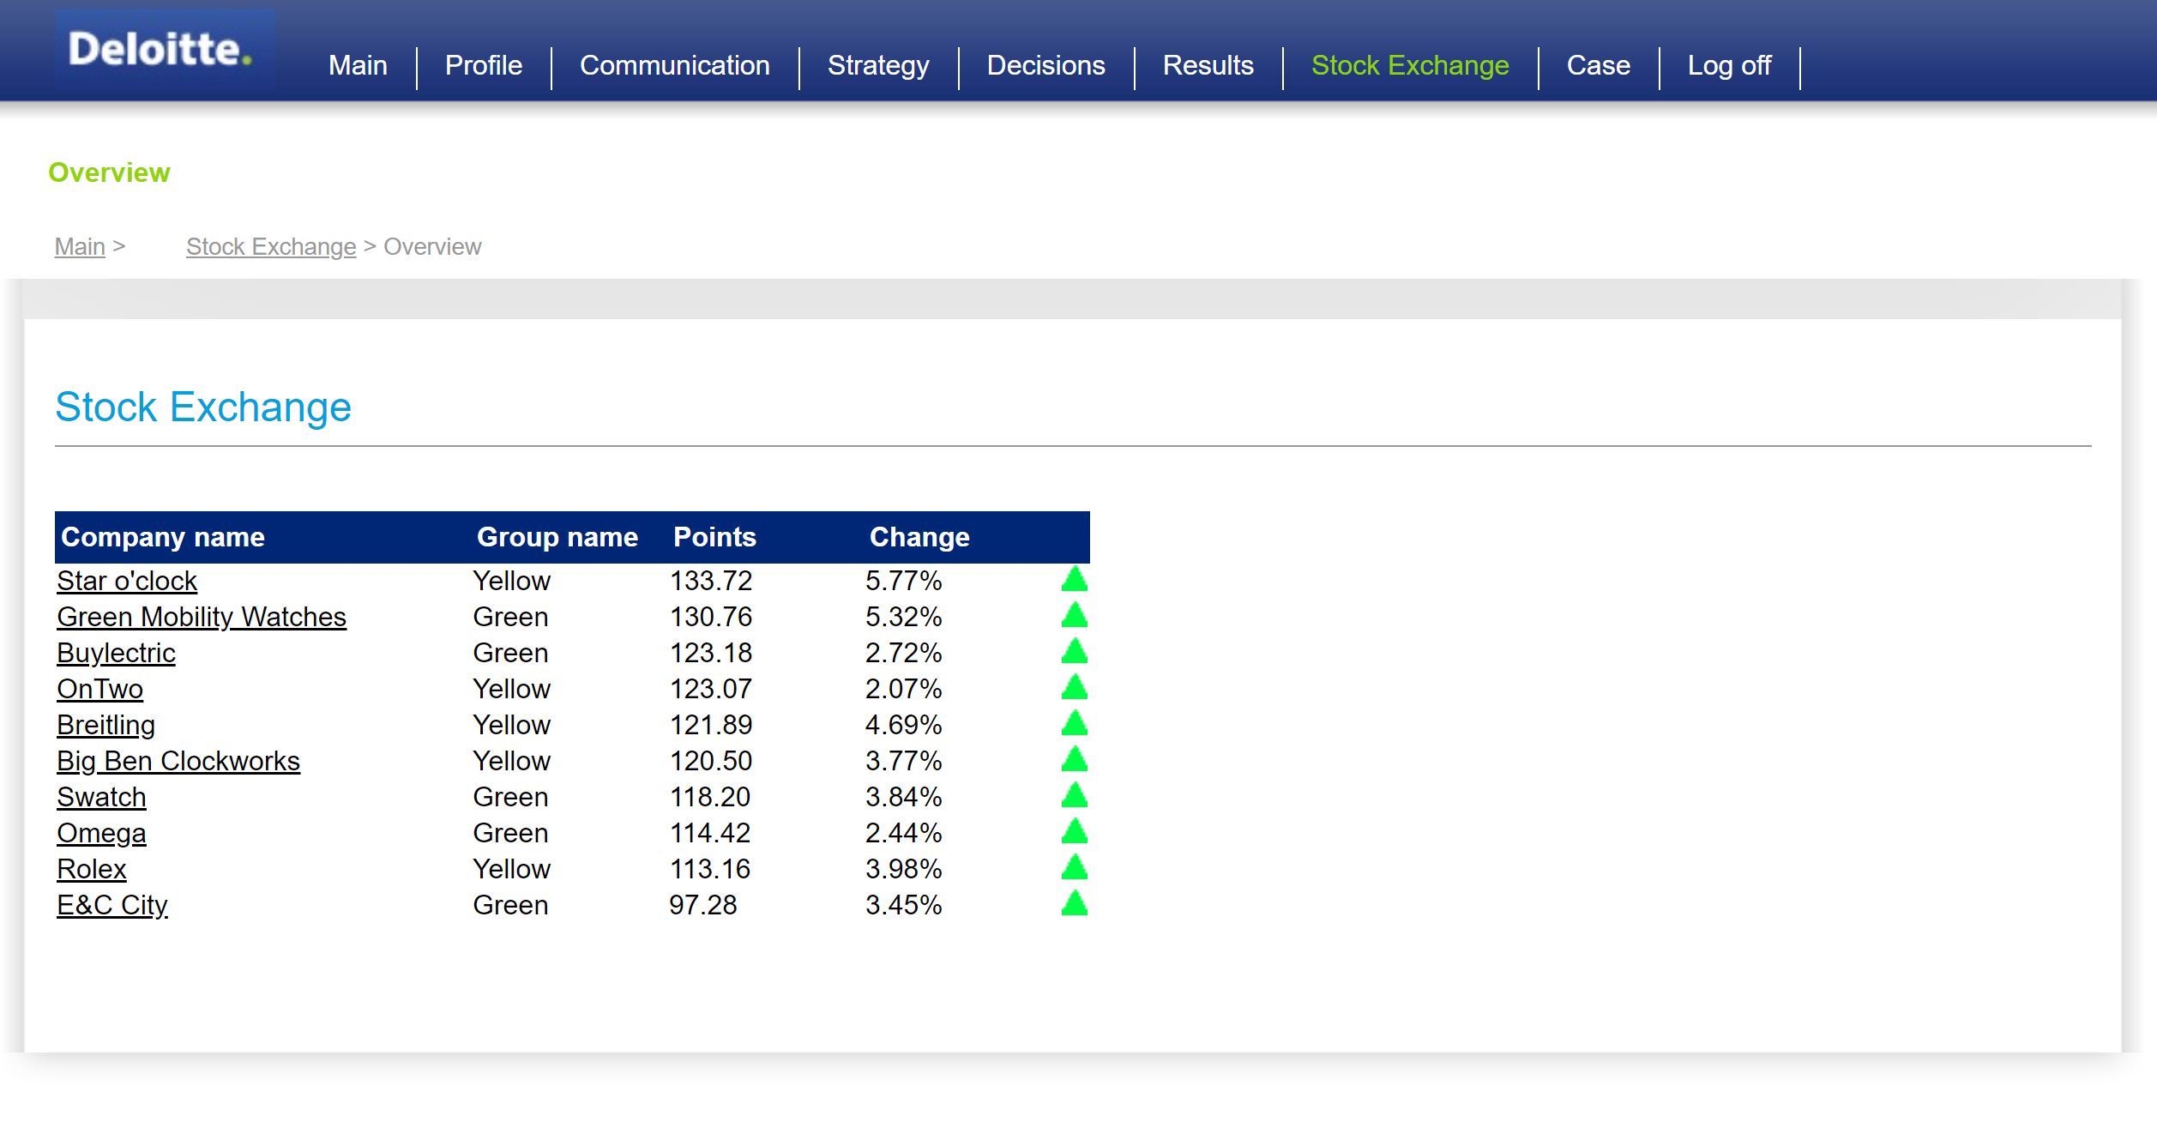The width and height of the screenshot is (2157, 1146).
Task: Follow the Stock Exchange breadcrumb link
Action: tap(271, 247)
